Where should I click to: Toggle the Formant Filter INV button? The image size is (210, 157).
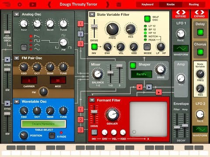(94, 132)
